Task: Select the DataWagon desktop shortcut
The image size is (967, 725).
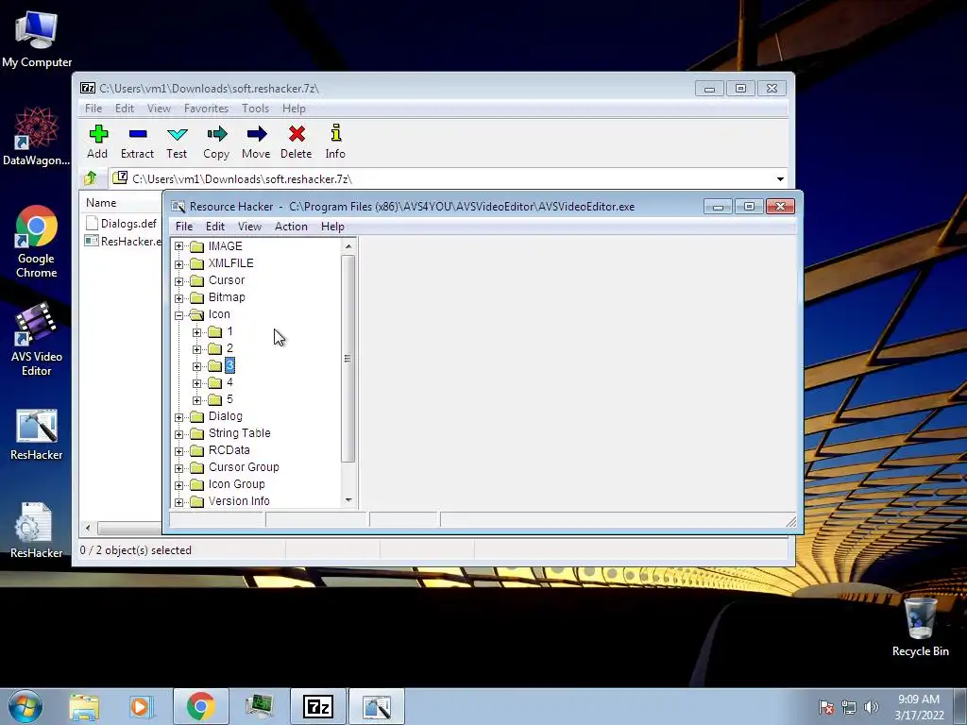Action: point(37,136)
